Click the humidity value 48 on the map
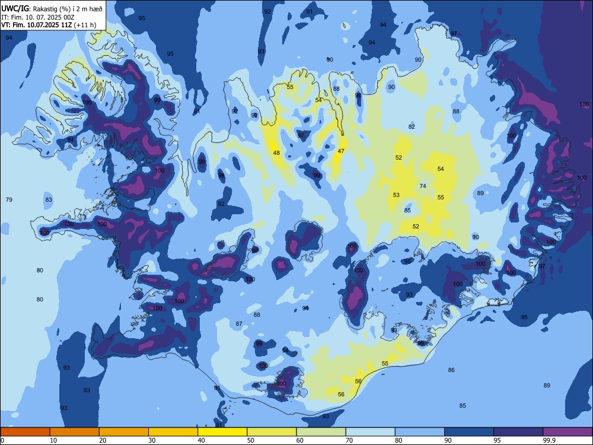 276,153
